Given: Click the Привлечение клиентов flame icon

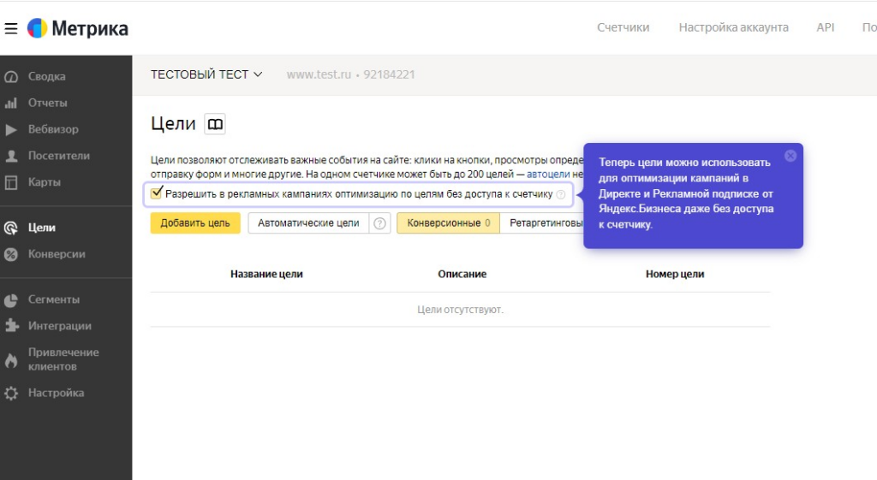Looking at the screenshot, I should (x=11, y=360).
